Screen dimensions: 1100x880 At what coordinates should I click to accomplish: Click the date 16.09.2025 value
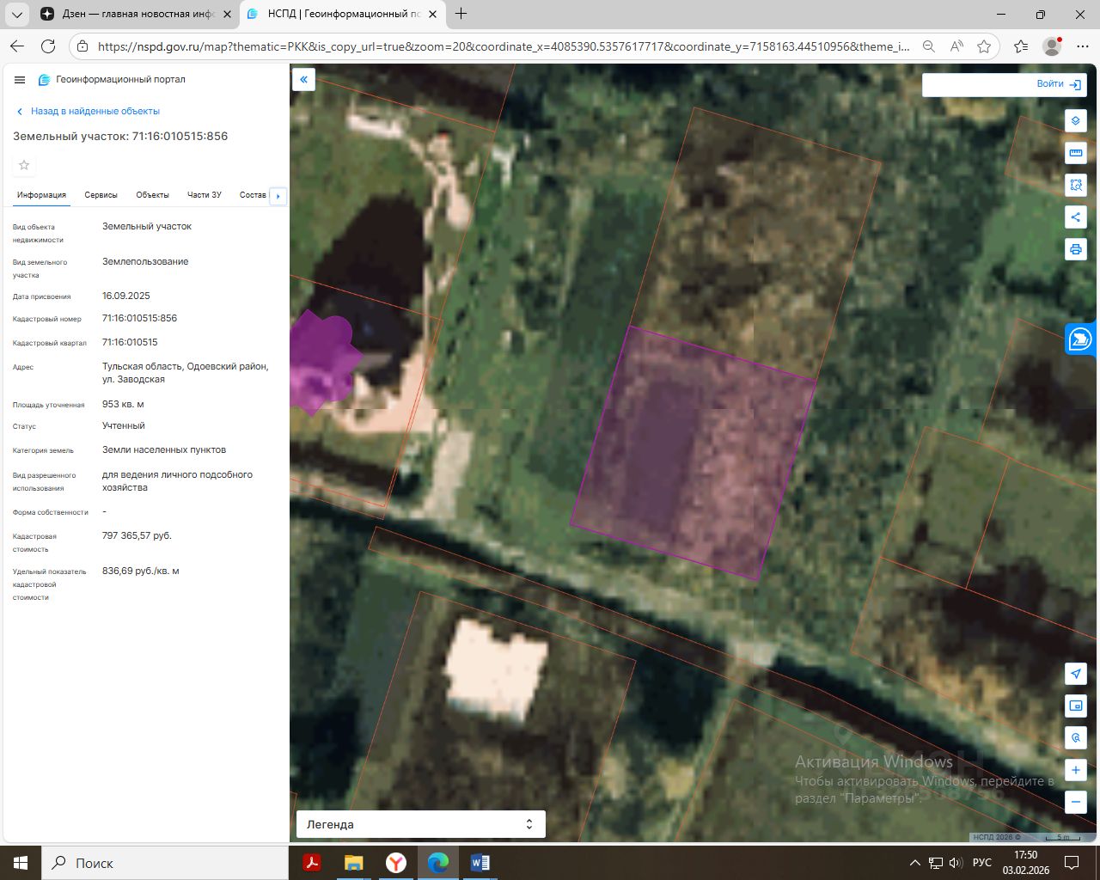tap(126, 296)
